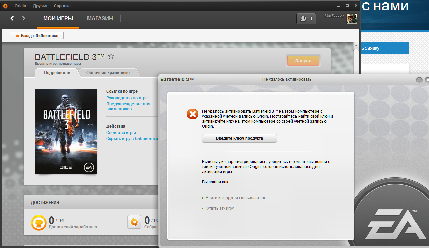This screenshot has width=429, height=248.
Task: Click the BATTLEFIELD 3 game title
Action: 70,57
